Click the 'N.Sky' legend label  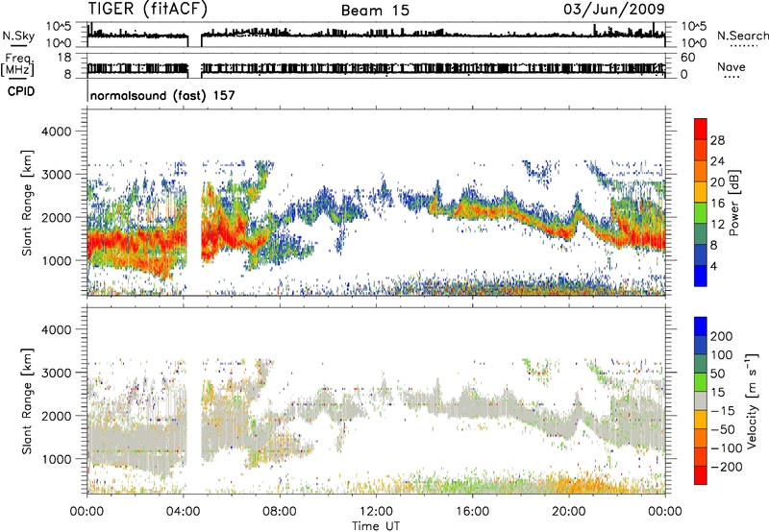click(x=18, y=36)
